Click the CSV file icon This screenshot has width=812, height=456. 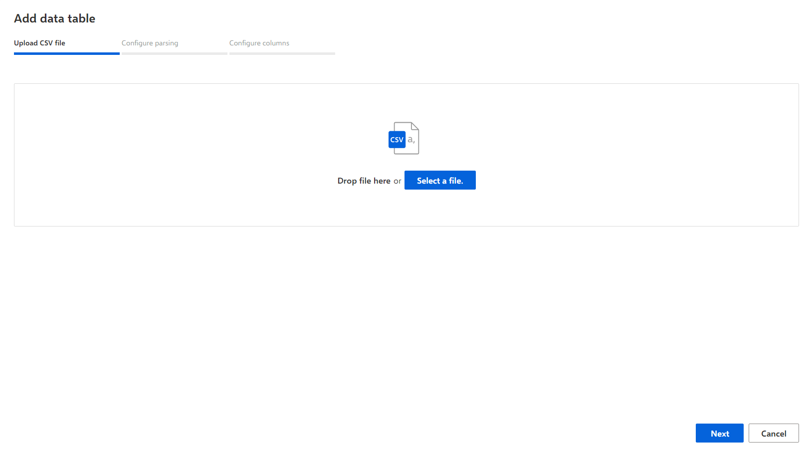[404, 138]
